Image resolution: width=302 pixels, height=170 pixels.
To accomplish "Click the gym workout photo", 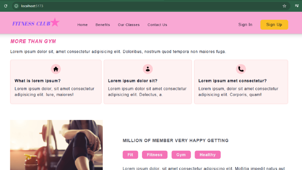I will click(x=56, y=145).
